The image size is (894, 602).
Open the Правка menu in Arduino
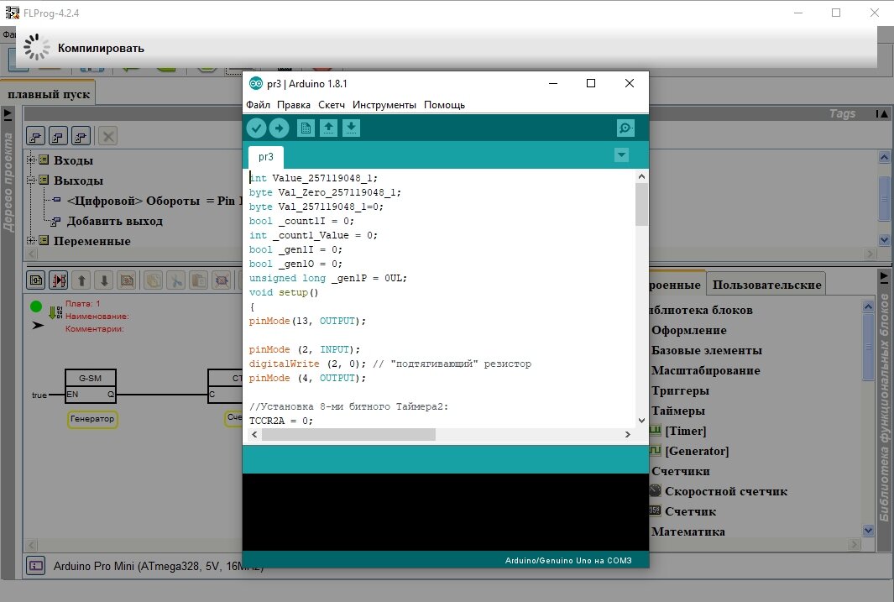pyautogui.click(x=294, y=105)
